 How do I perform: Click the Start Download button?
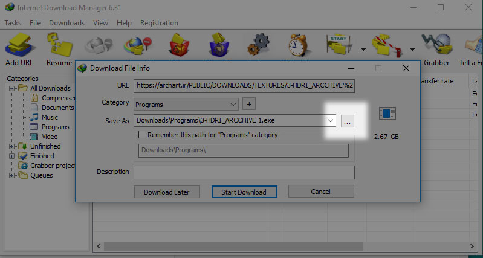244,192
